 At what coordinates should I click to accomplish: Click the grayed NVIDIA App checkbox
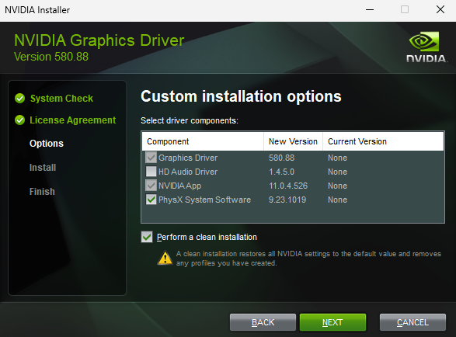[x=151, y=186]
